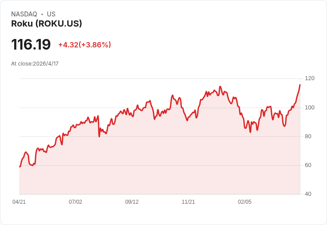Click the US market label
Image resolution: width=327 pixels, height=225 pixels.
51,14
